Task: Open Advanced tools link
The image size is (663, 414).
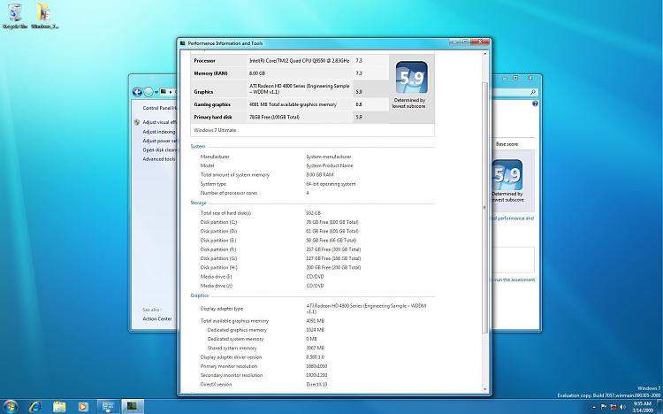Action: (158, 159)
